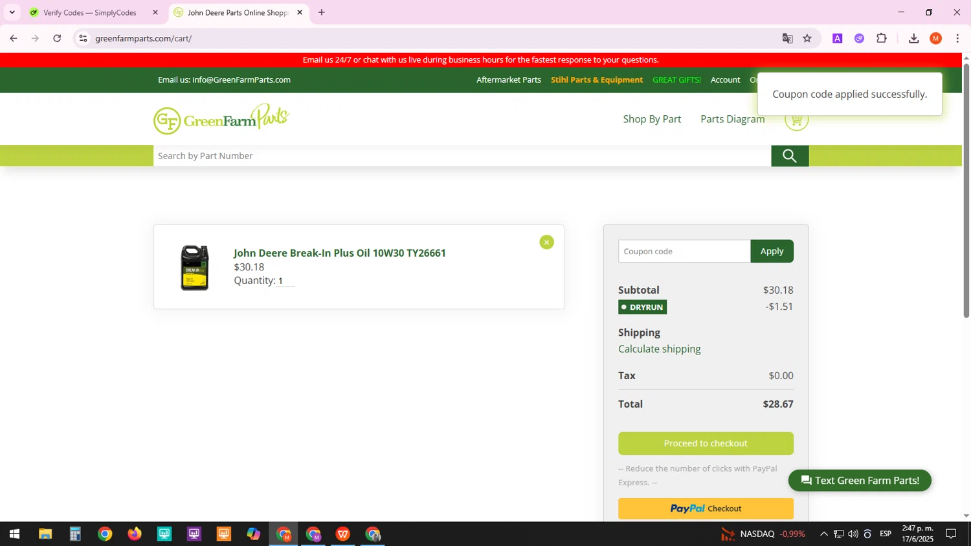The image size is (971, 546).
Task: Open the tab search dropdown arrow
Action: coord(12,12)
